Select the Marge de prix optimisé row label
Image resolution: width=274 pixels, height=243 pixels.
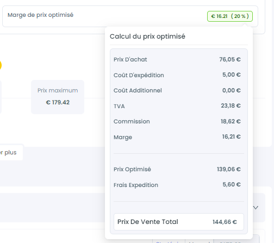pyautogui.click(x=40, y=15)
